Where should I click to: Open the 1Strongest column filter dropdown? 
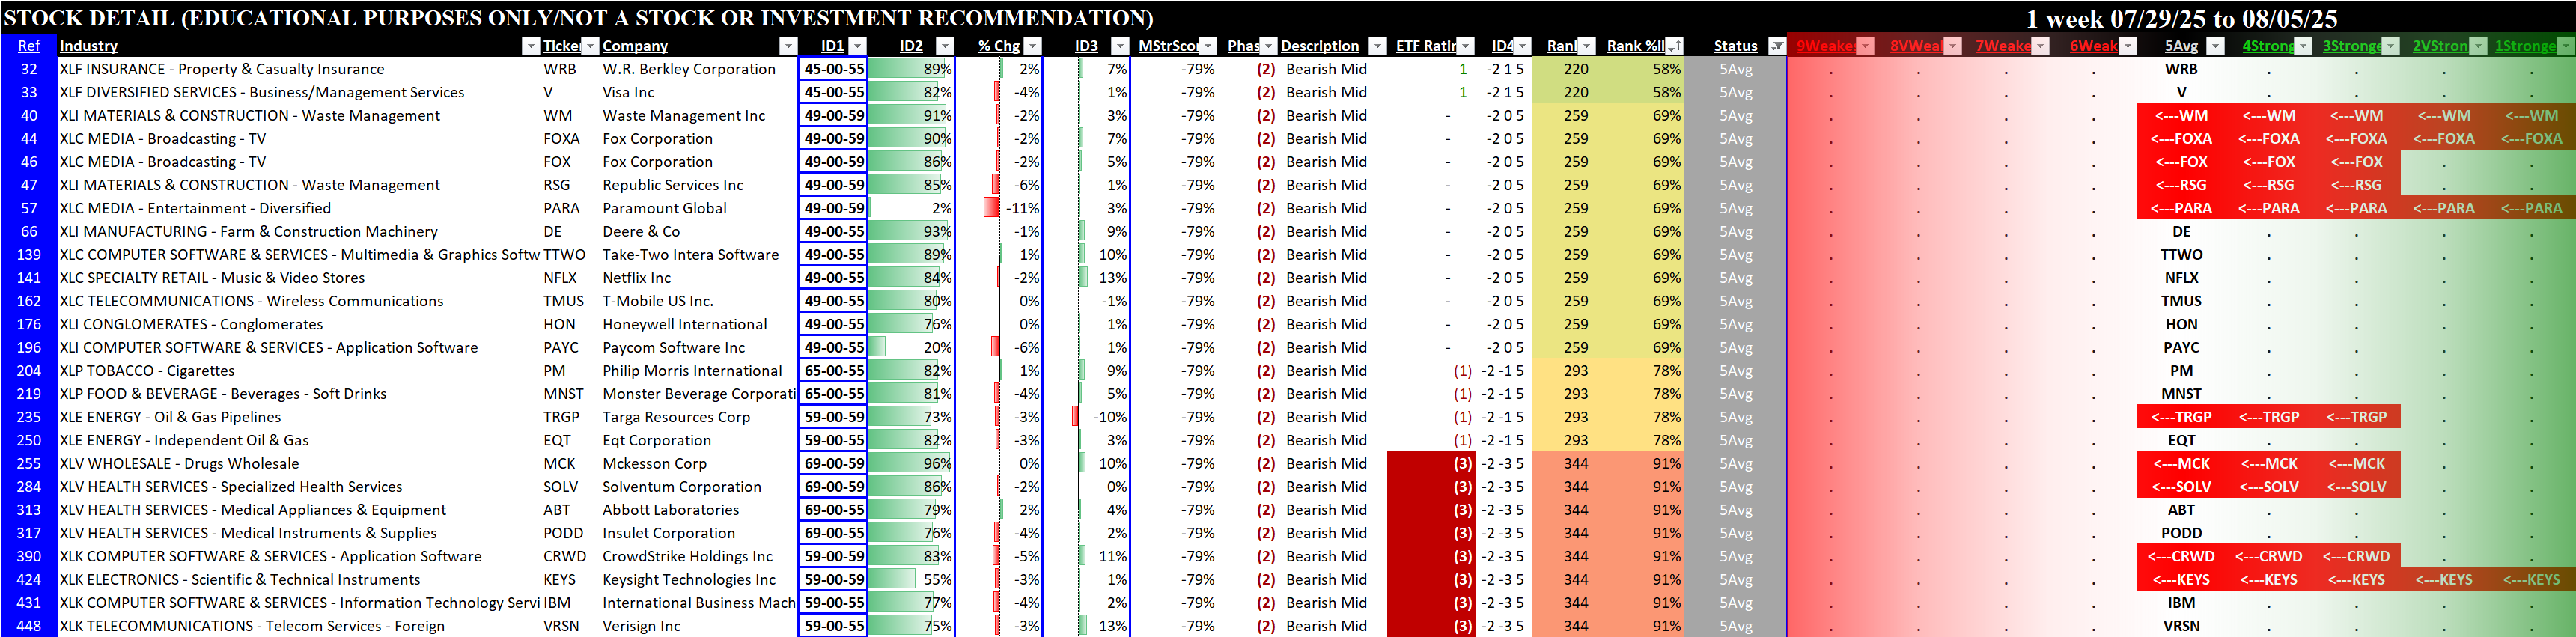point(2565,46)
